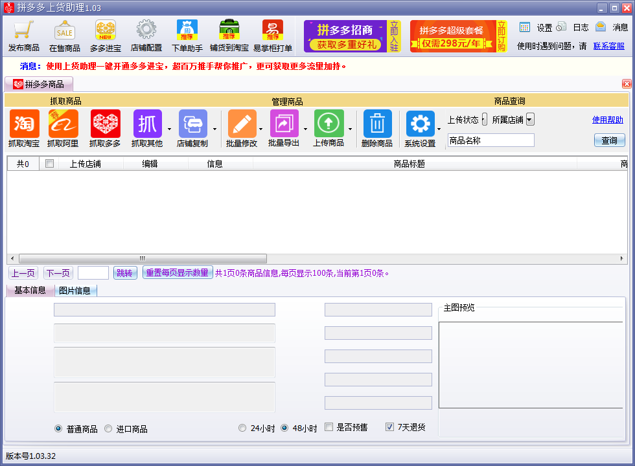Click the horizontal scrollbar thumb of table

click(x=143, y=258)
